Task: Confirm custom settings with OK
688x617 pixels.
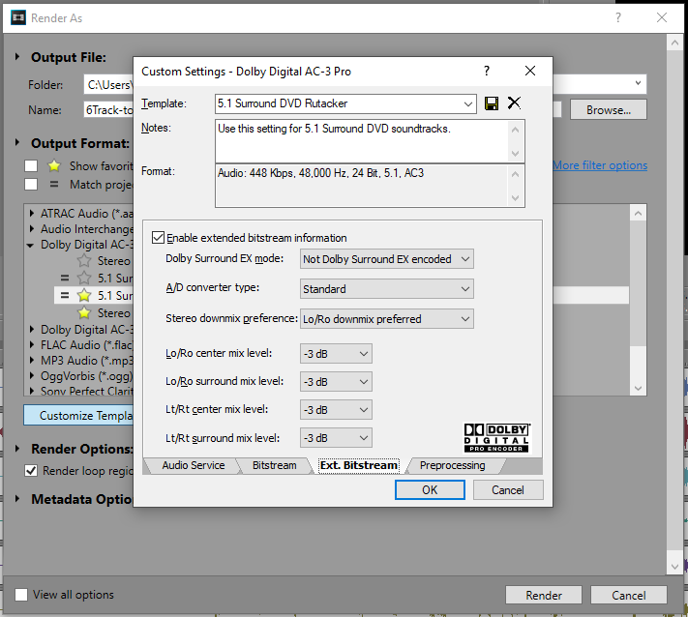Action: point(430,490)
